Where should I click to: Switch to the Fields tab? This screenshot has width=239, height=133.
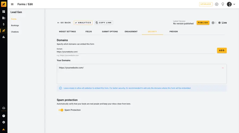pyautogui.click(x=89, y=31)
